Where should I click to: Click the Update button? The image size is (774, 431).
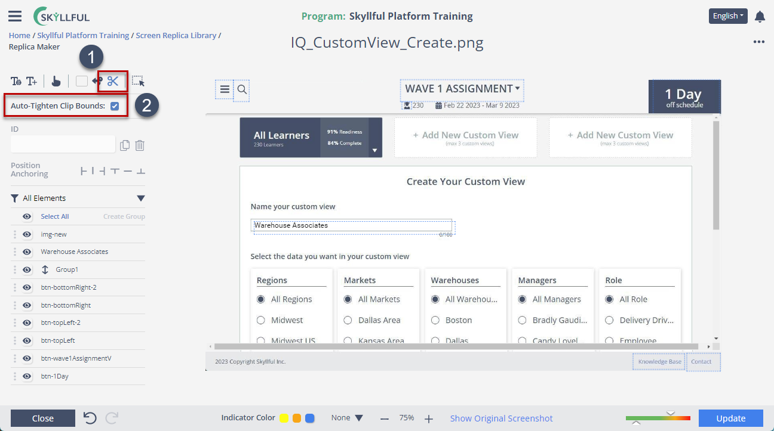coord(731,418)
